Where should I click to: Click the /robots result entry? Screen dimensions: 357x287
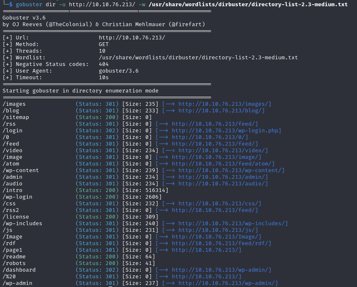click(x=14, y=263)
